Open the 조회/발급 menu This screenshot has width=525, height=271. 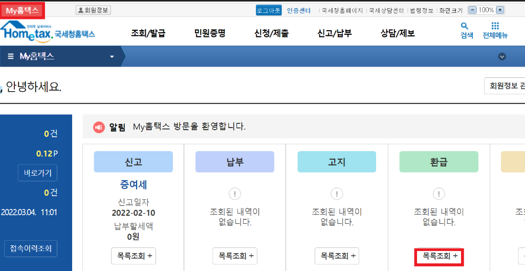pyautogui.click(x=148, y=33)
